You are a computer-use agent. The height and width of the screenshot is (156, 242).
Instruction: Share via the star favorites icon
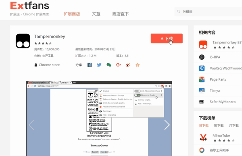pyautogui.click(x=138, y=65)
